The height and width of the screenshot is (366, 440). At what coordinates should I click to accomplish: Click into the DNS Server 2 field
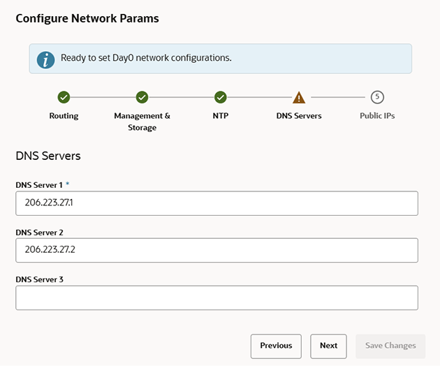[217, 250]
